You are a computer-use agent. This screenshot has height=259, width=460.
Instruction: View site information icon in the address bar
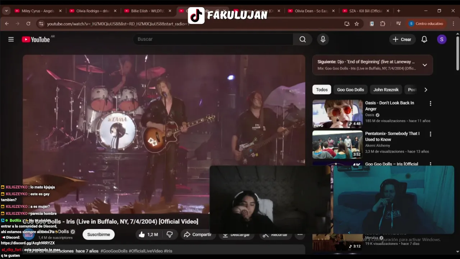[x=41, y=24]
